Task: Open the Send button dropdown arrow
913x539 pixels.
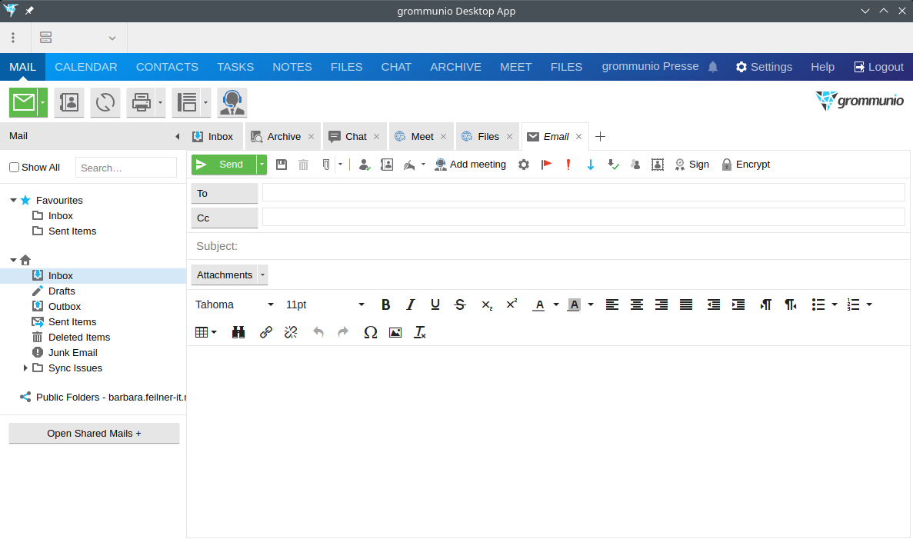Action: (262, 165)
